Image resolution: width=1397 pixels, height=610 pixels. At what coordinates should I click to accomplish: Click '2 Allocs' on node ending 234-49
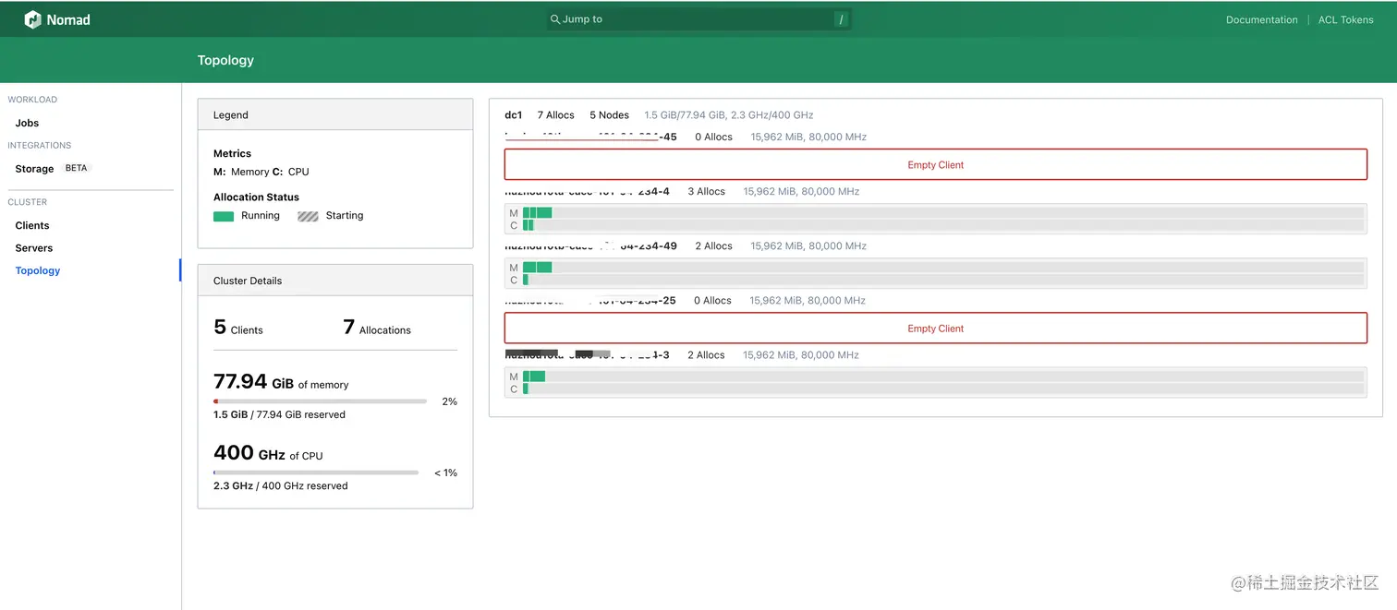pos(714,245)
